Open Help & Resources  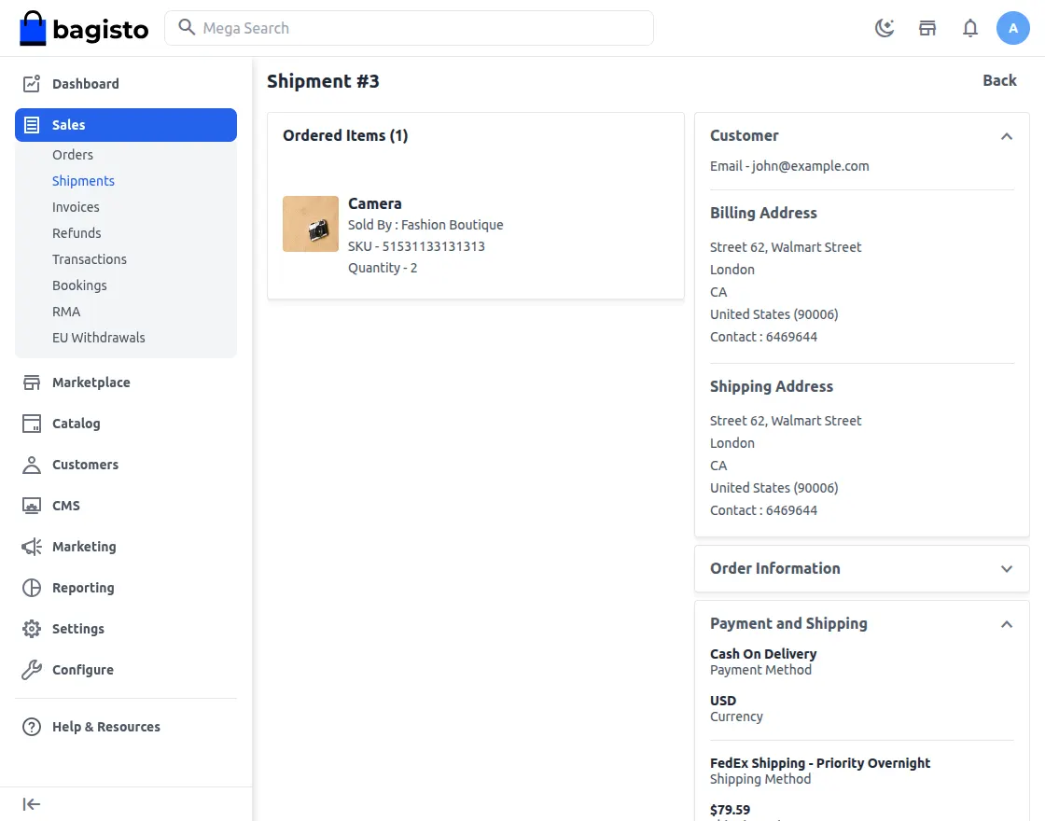[106, 727]
